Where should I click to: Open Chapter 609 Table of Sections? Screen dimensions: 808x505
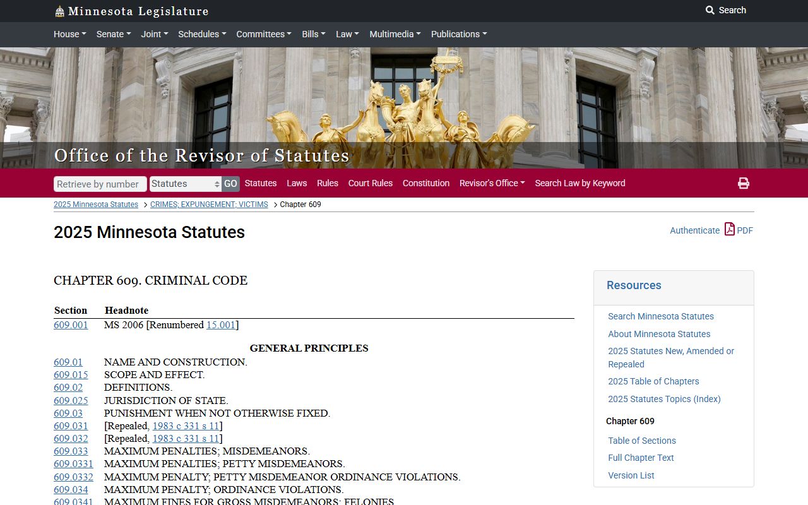tap(642, 441)
